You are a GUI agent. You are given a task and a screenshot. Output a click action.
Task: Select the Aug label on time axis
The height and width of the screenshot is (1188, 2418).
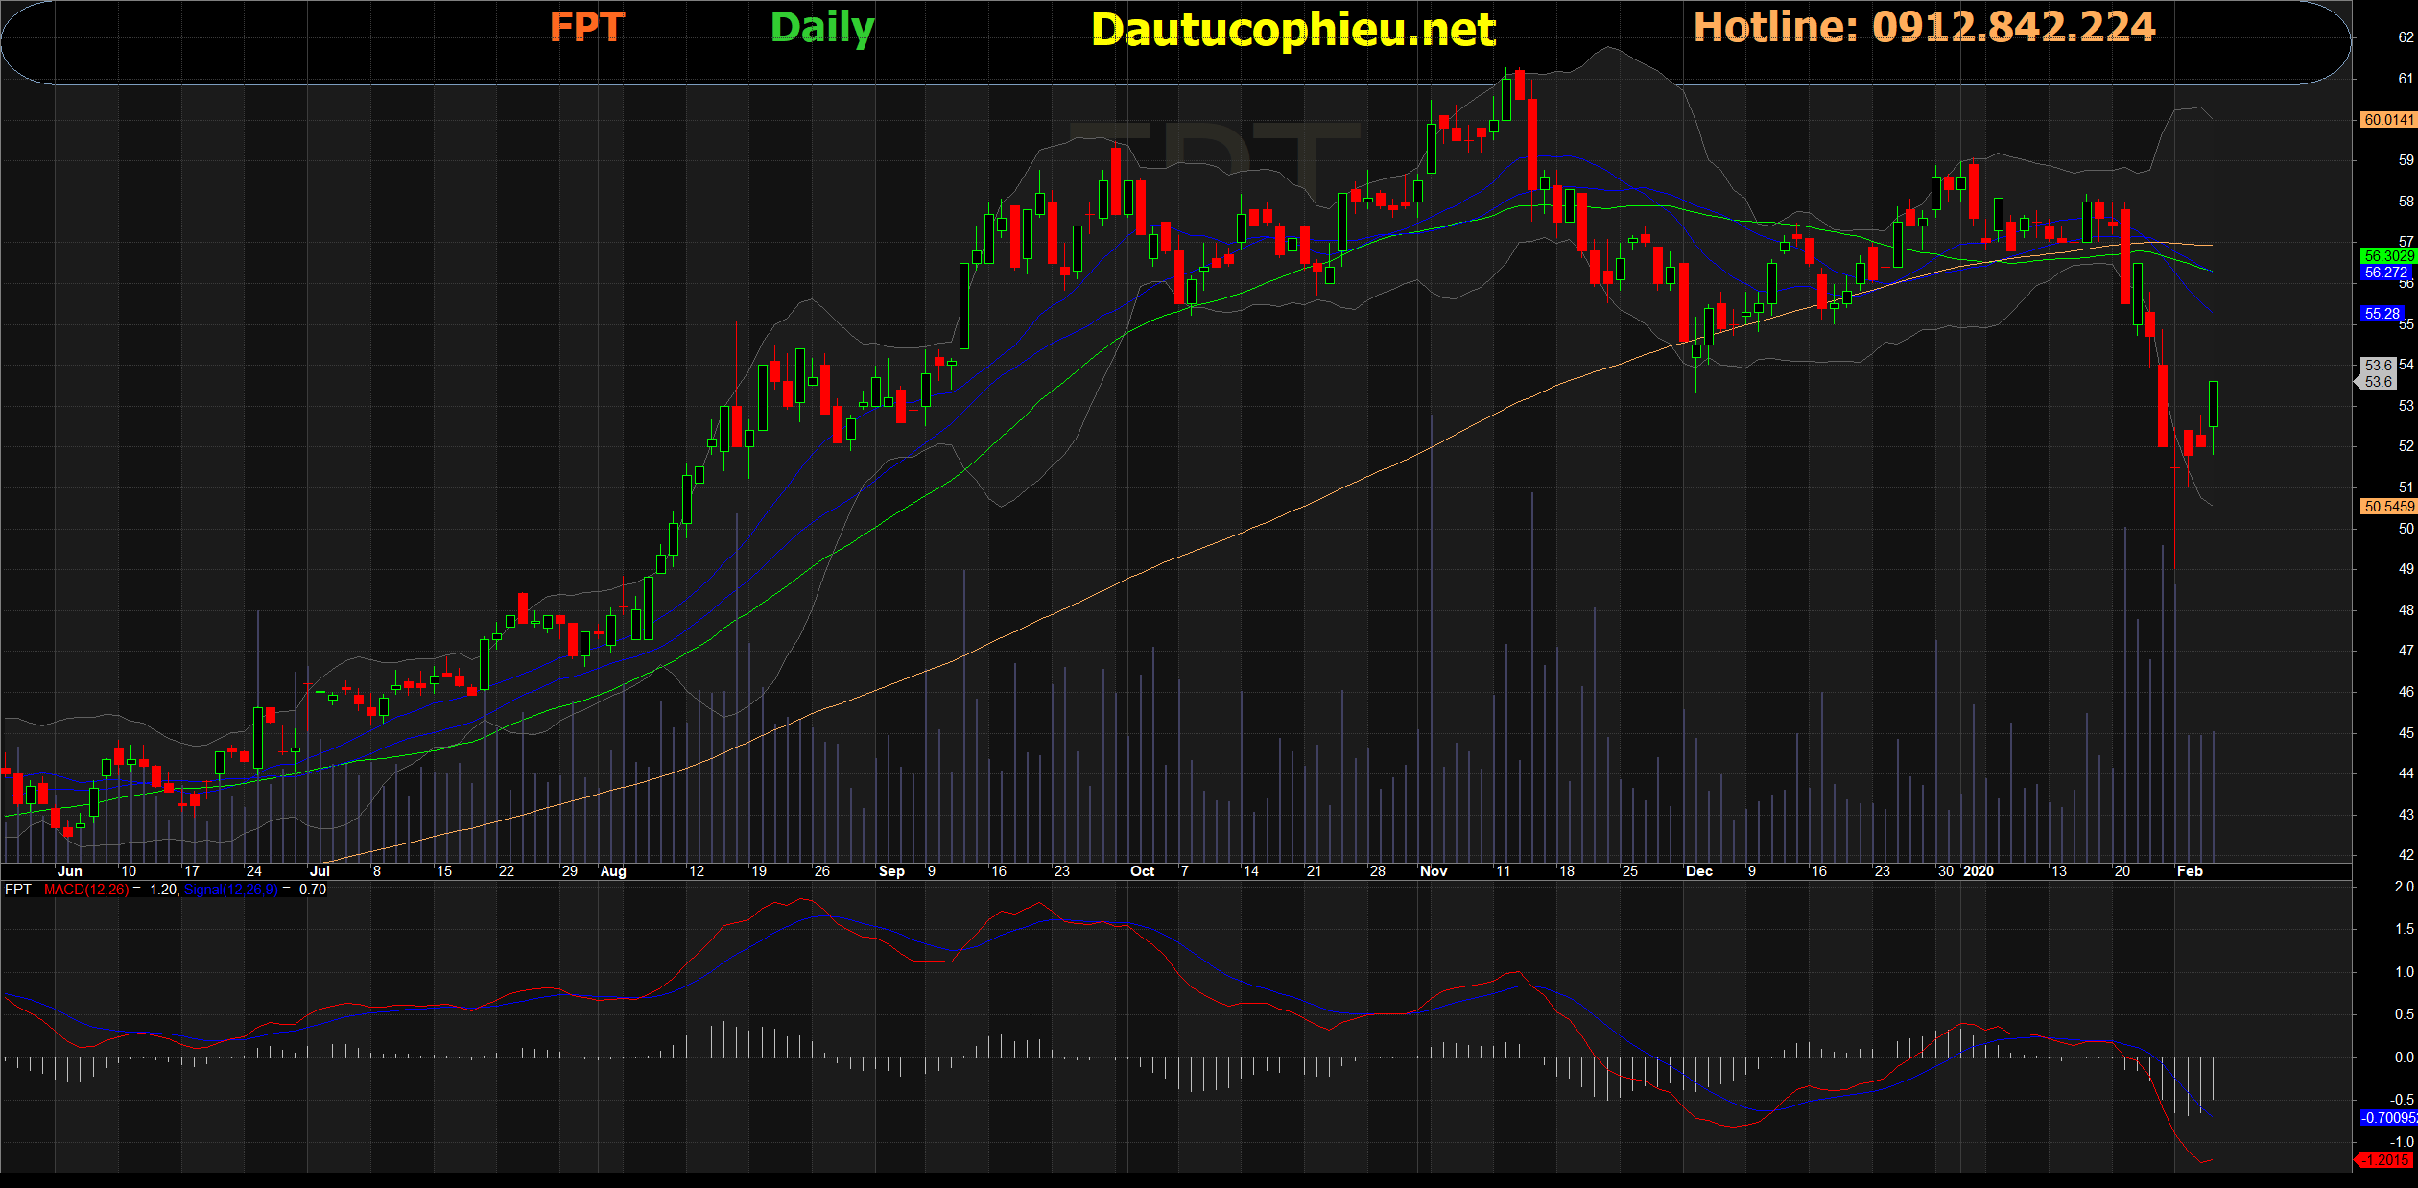point(612,871)
